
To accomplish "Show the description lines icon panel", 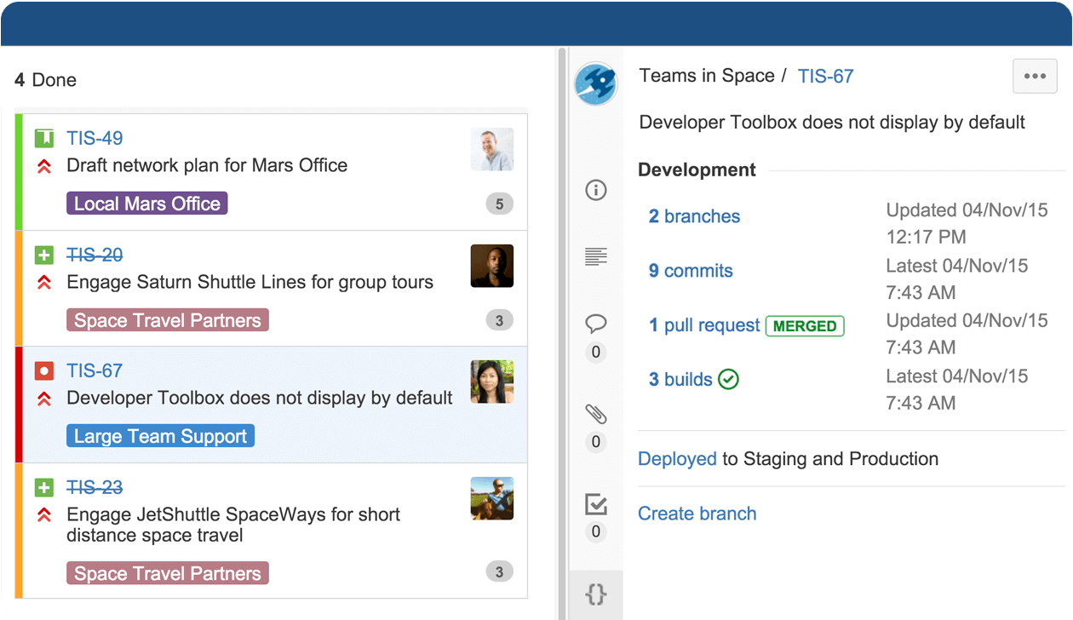I will coord(596,256).
